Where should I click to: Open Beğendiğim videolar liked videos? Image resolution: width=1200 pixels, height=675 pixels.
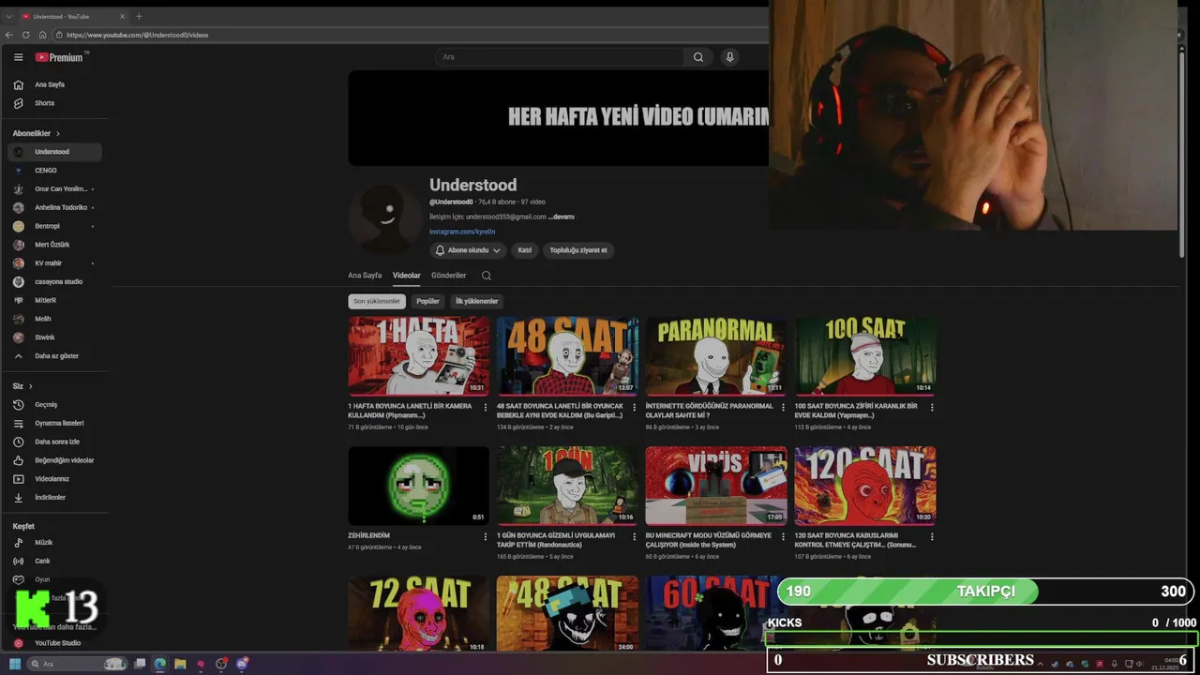point(55,460)
